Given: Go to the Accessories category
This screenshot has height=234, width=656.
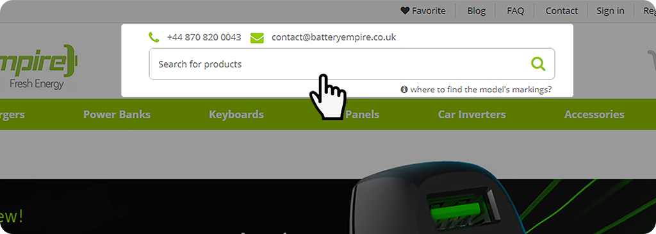Looking at the screenshot, I should click(594, 114).
